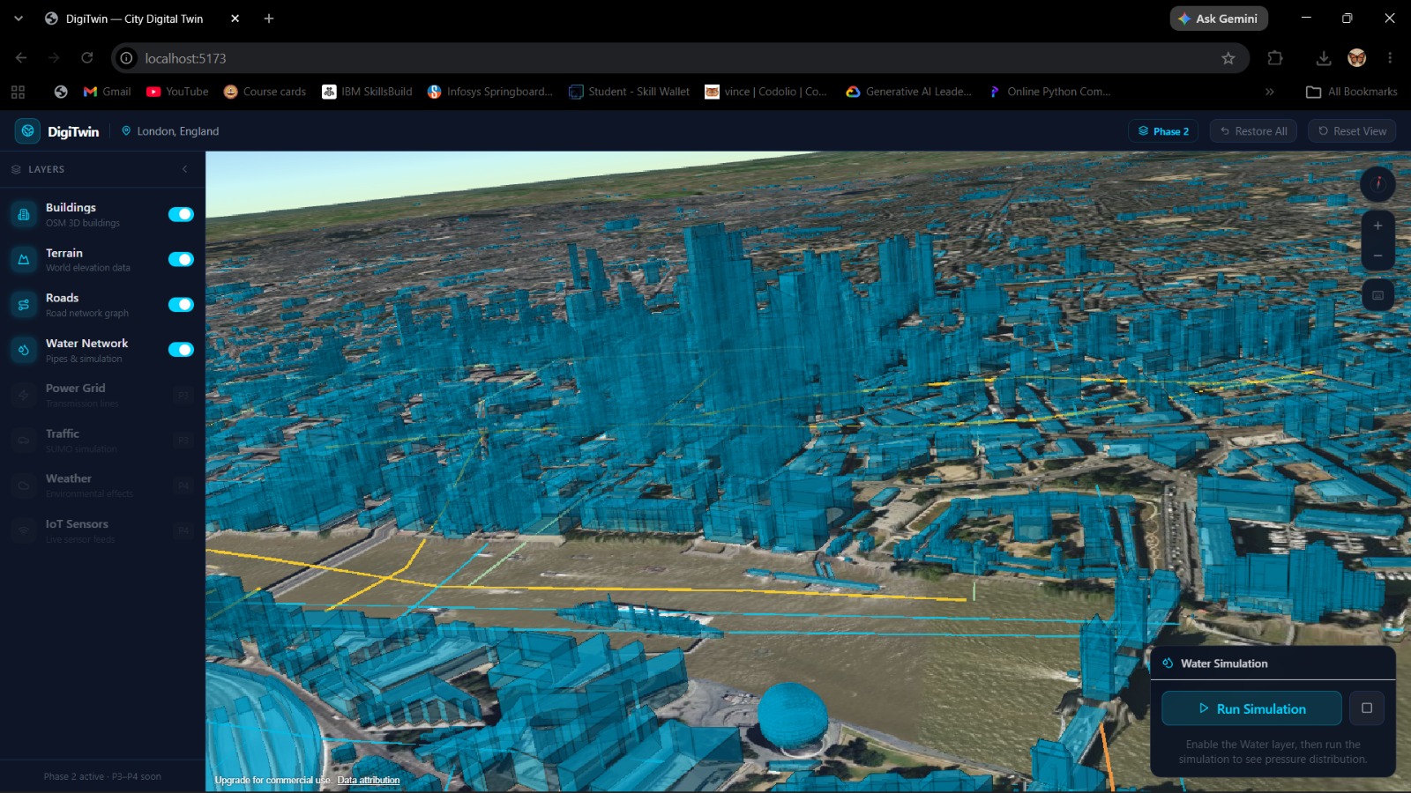1411x793 pixels.
Task: Open browser downloads icon
Action: pos(1323,58)
